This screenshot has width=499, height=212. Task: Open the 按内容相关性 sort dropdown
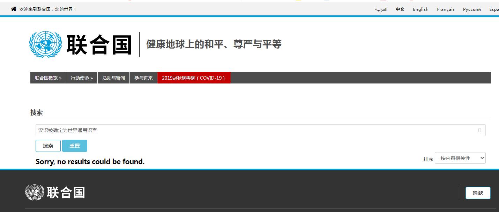[460, 158]
